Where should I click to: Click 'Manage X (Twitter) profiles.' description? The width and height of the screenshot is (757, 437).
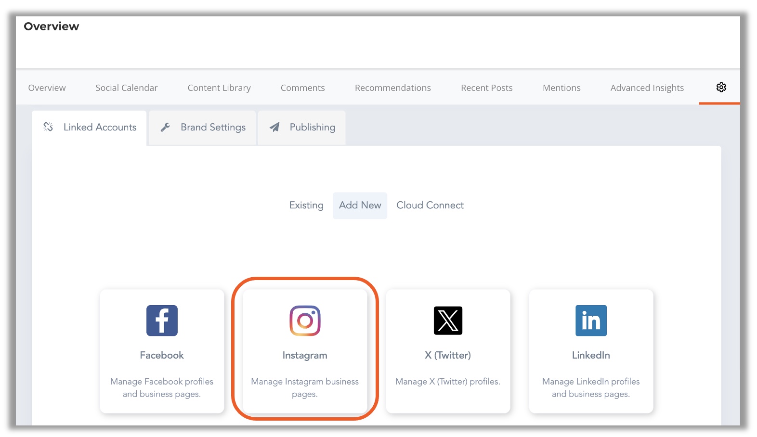coord(448,382)
